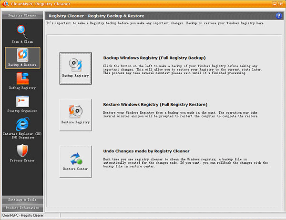The width and height of the screenshot is (286, 220).
Task: Open the Scan & Clean tool
Action: [22, 32]
